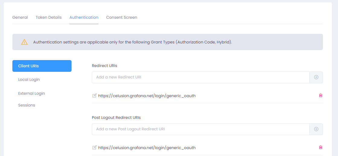The height and width of the screenshot is (156, 338).
Task: Select Client URIs in side menu
Action: tap(42, 66)
